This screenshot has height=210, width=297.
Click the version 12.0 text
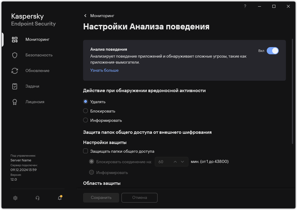[13, 179]
